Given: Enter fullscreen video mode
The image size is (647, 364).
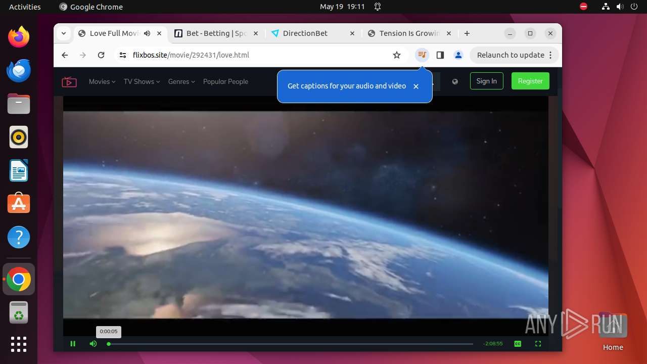Looking at the screenshot, I should 538,344.
